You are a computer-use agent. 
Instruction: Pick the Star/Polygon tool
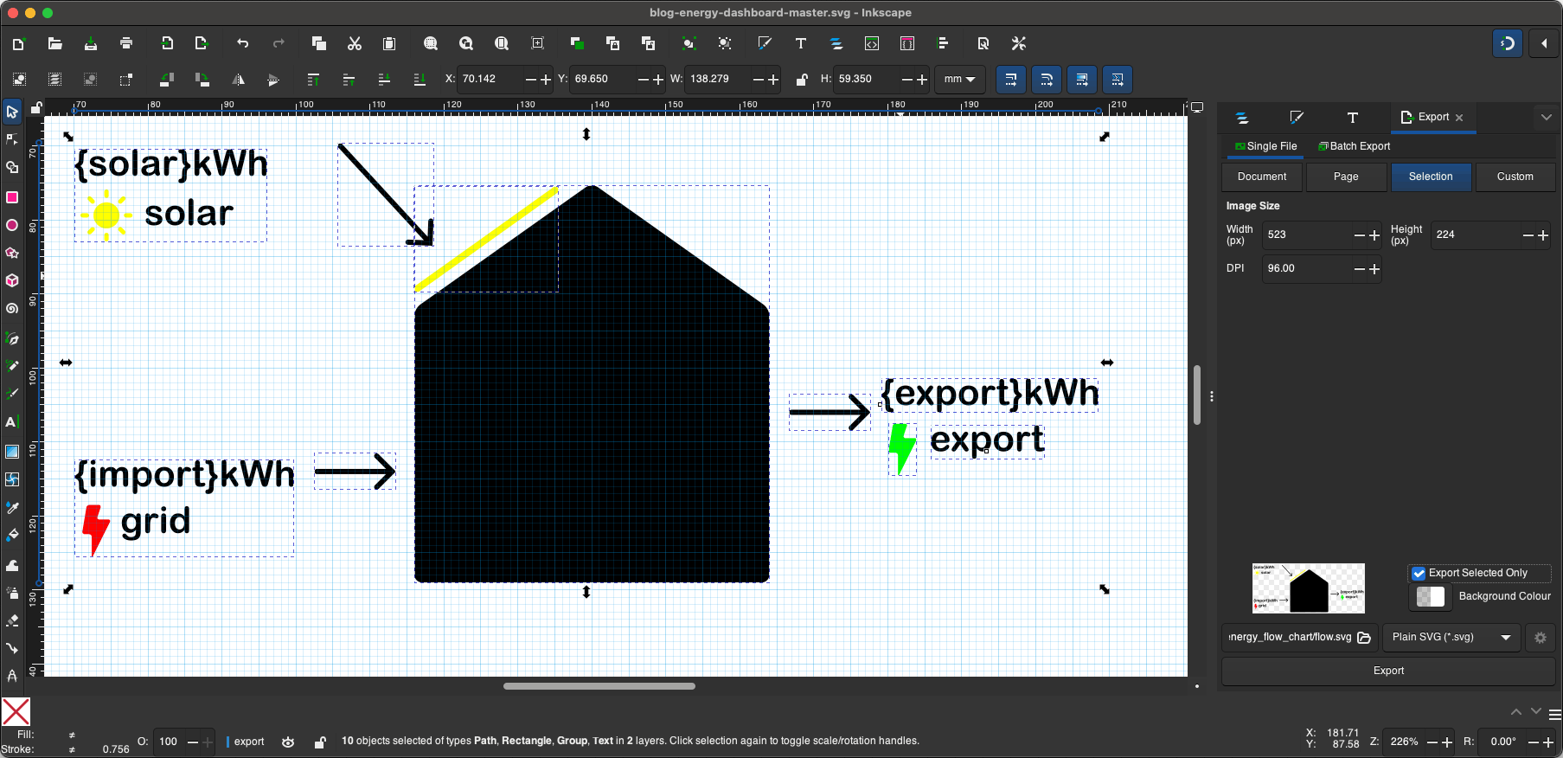click(12, 253)
